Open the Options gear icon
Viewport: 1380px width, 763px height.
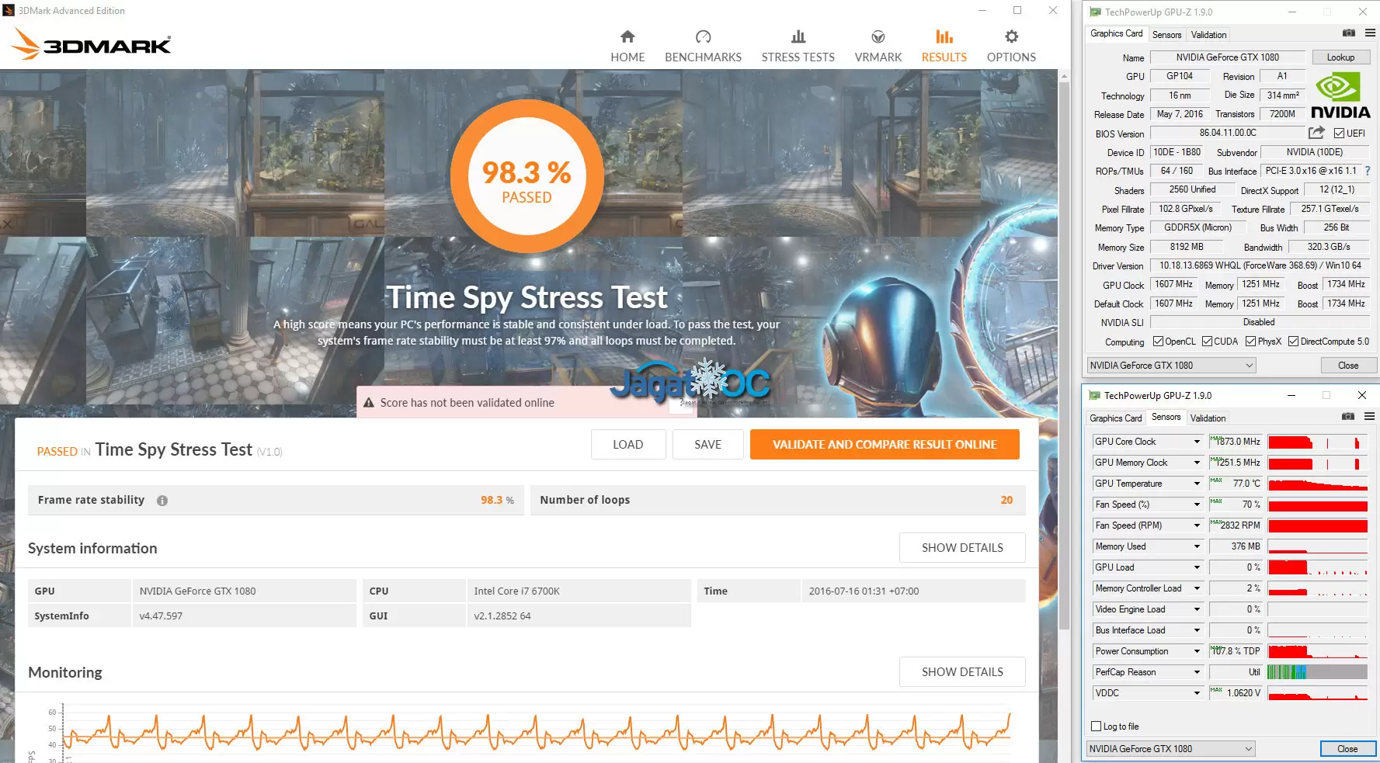click(x=1011, y=36)
